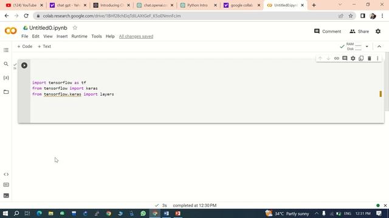Image resolution: width=389 pixels, height=218 pixels.
Task: Share this page icon in address bar
Action: 341,16
